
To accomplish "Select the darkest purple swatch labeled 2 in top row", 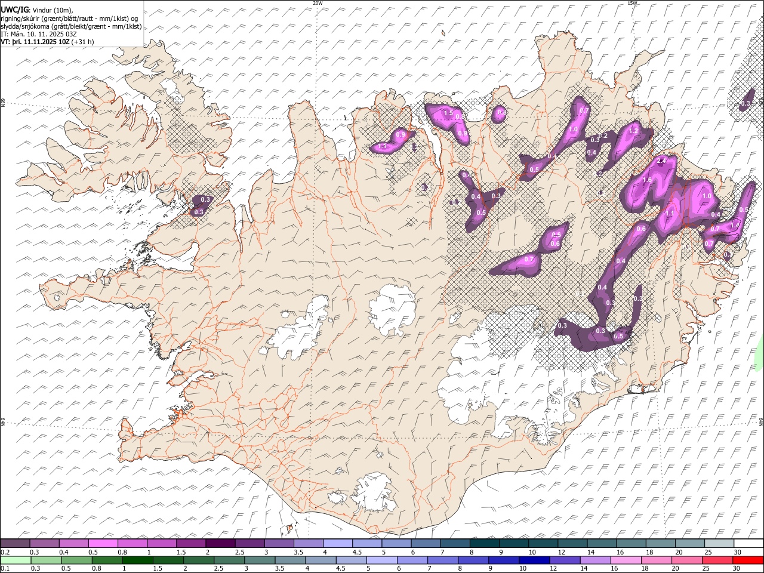I will (x=220, y=544).
